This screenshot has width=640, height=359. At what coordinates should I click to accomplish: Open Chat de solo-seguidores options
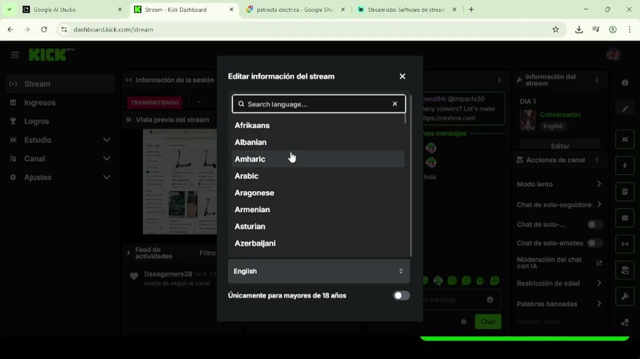pos(599,204)
